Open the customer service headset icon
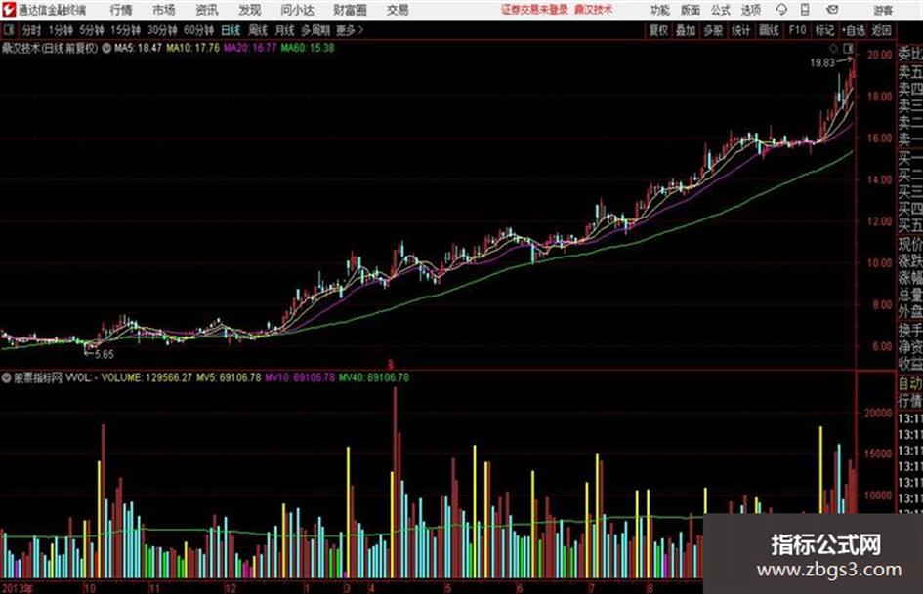The image size is (923, 594). (781, 10)
